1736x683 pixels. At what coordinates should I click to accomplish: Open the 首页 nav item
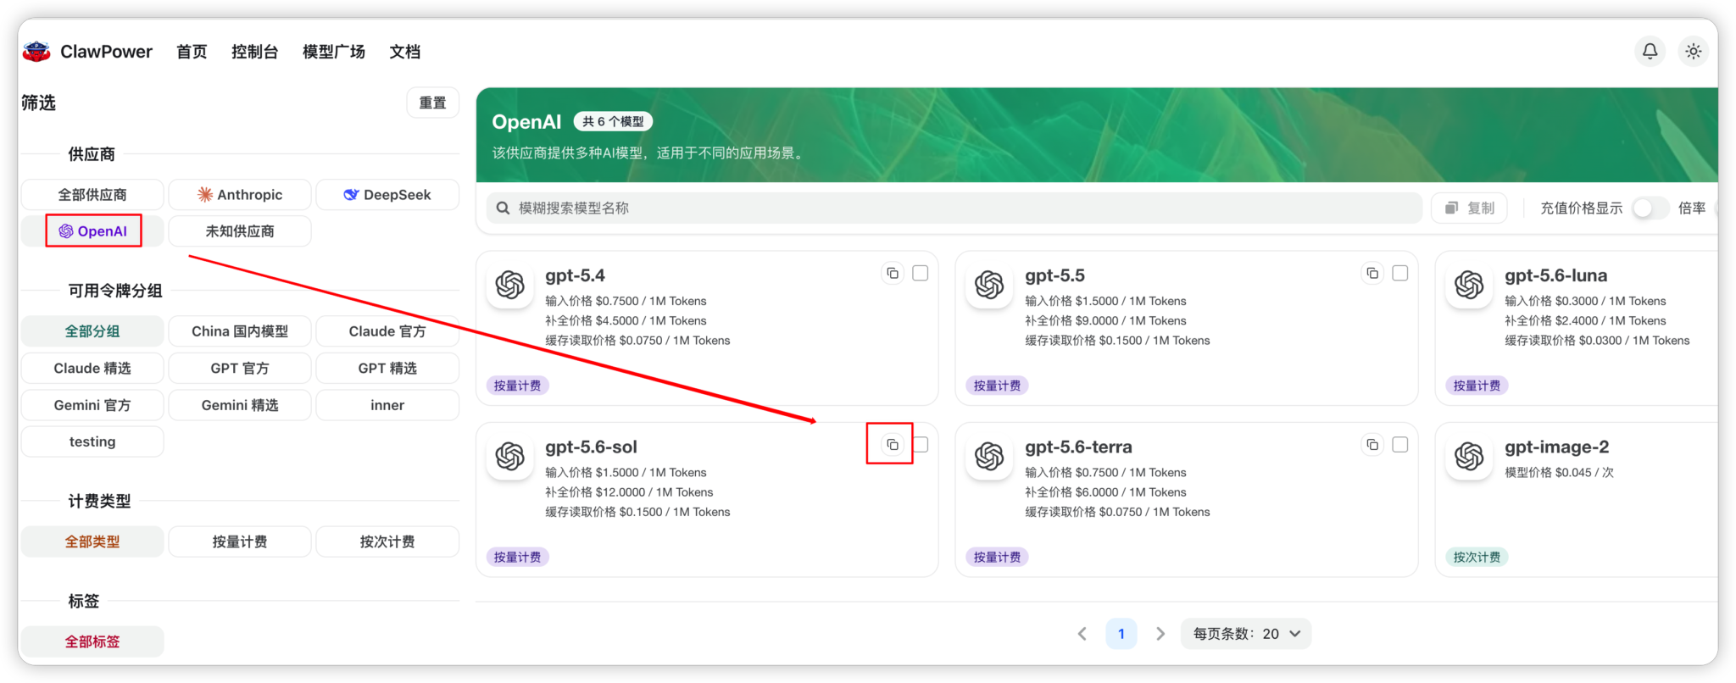(192, 52)
